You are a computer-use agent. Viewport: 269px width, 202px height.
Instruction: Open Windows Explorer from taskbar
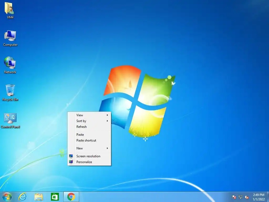39,197
